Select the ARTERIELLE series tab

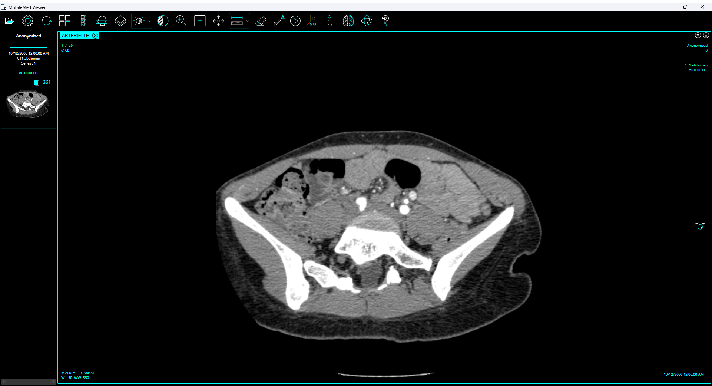click(x=76, y=35)
